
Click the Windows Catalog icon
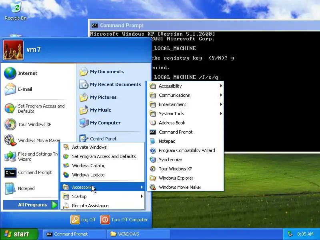click(x=66, y=166)
